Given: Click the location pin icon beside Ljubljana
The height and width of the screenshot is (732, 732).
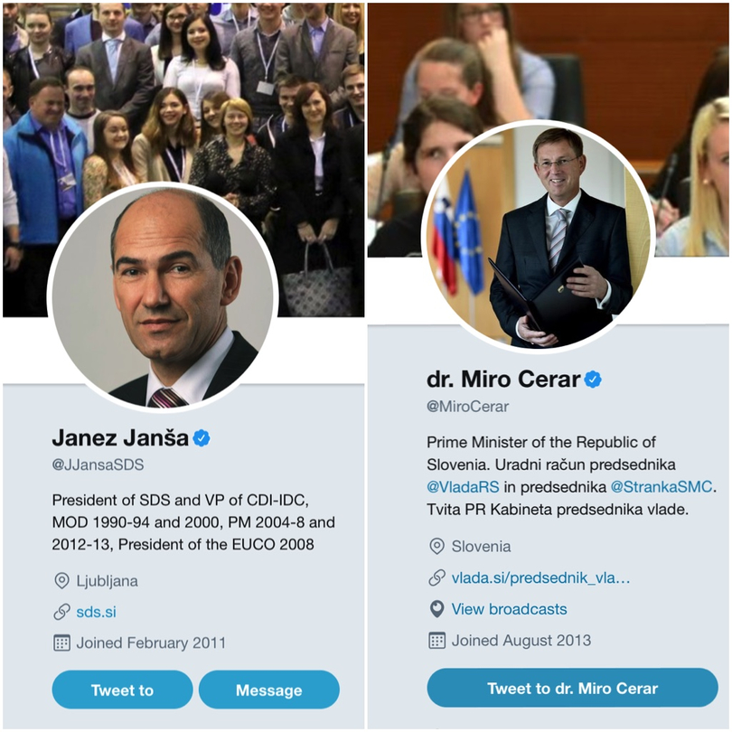Looking at the screenshot, I should [x=61, y=581].
